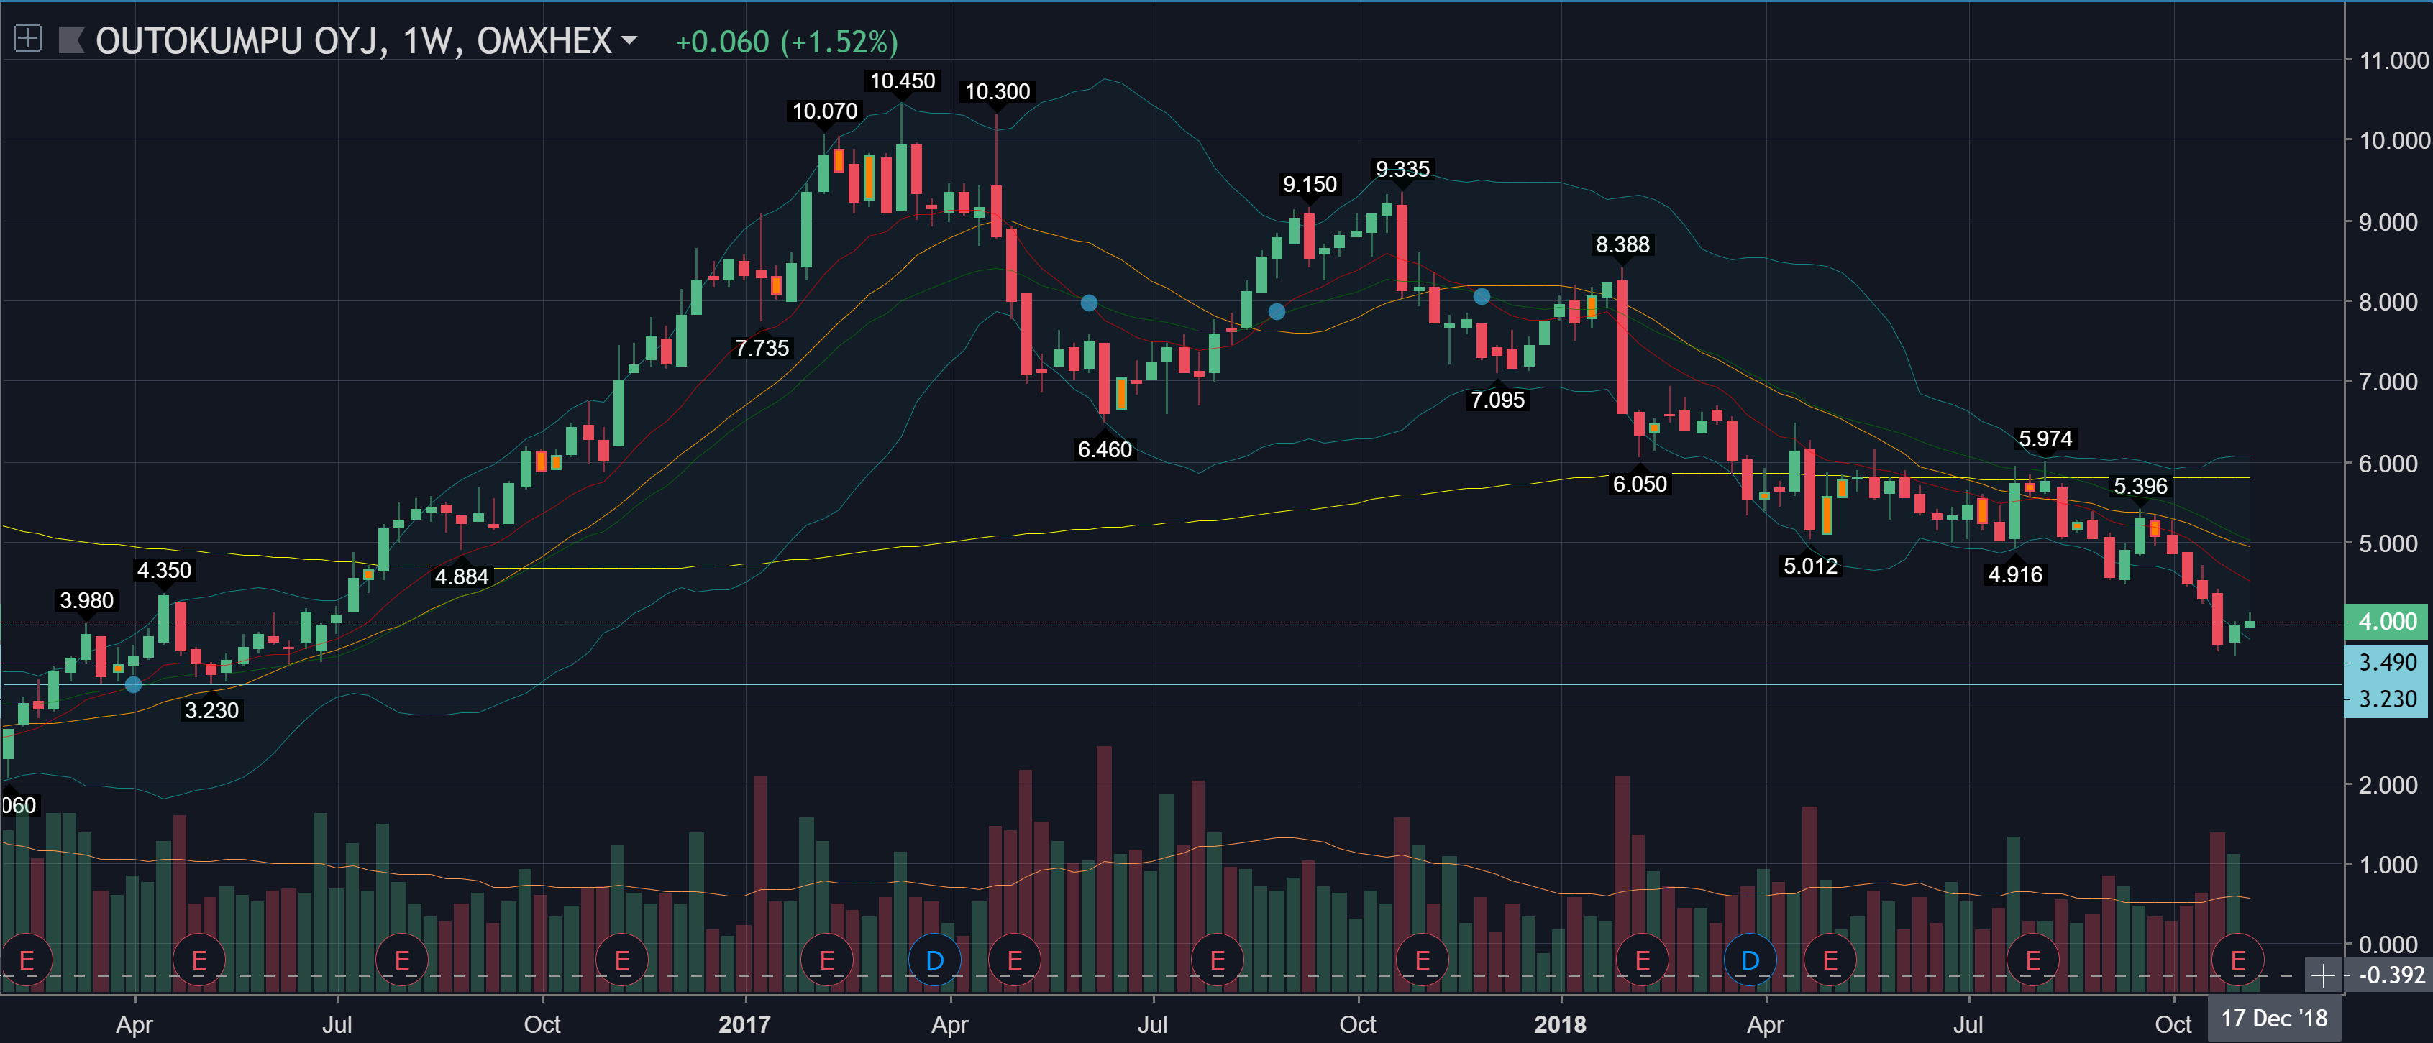Open the last earnings E marker near December 2018
Image resolution: width=2433 pixels, height=1043 pixels.
click(2237, 961)
